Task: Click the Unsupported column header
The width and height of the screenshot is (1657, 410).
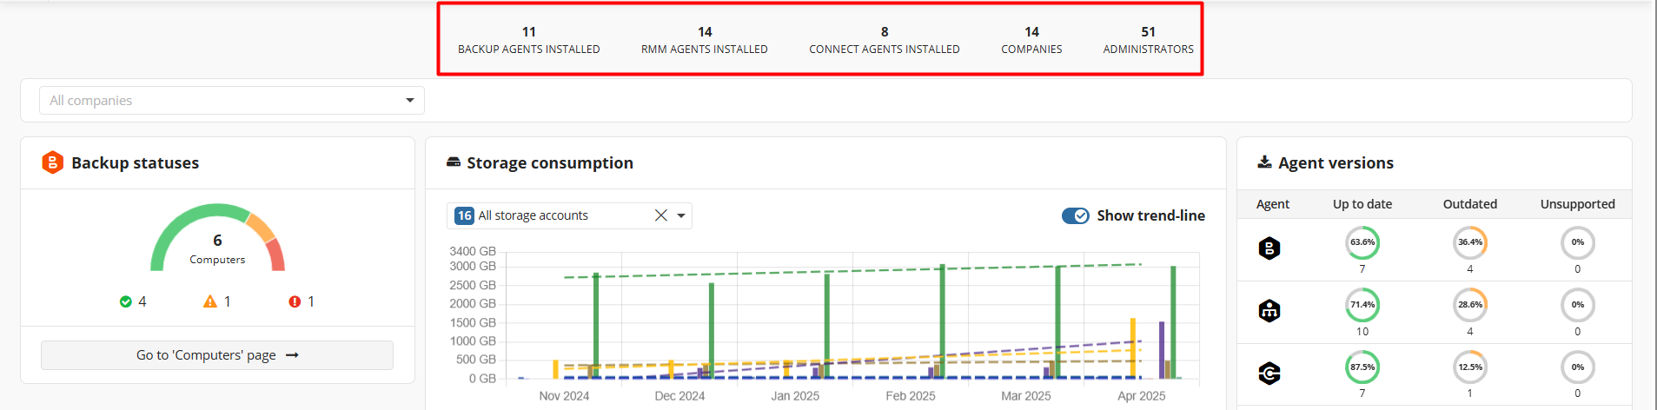Action: click(1578, 204)
